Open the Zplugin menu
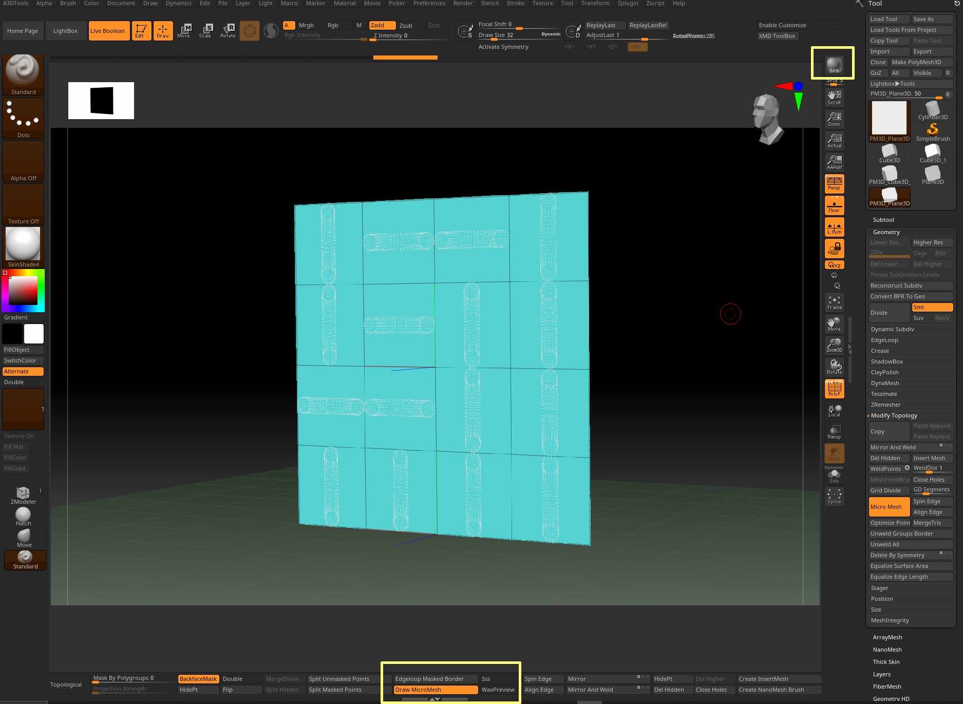Image resolution: width=963 pixels, height=704 pixels. pyautogui.click(x=628, y=4)
